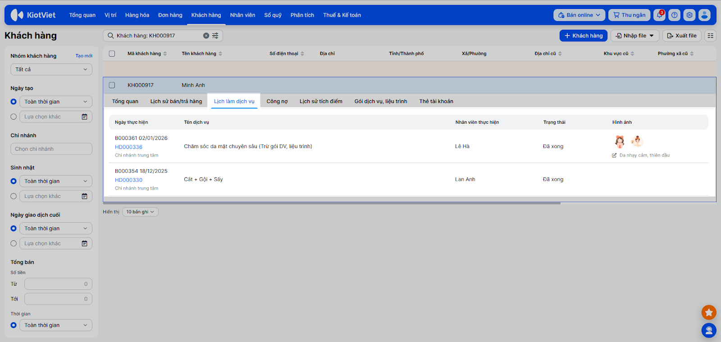
Task: Open the Chọn chi nhánh branch selector
Action: (51, 149)
